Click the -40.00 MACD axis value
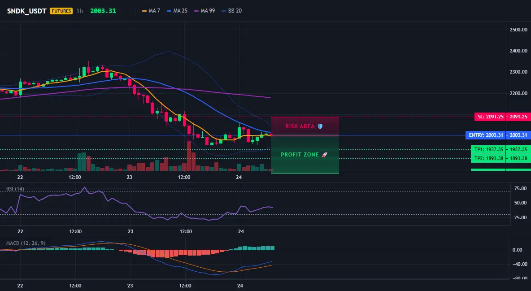The image size is (531, 291). coord(519,264)
